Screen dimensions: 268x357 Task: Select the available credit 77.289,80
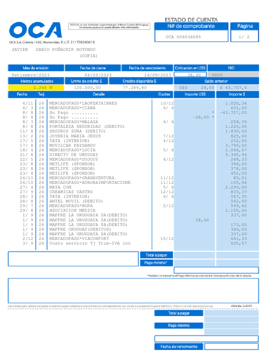click(135, 88)
